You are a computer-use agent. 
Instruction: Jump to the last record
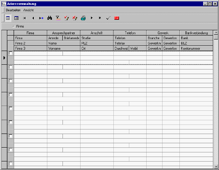click(x=100, y=18)
